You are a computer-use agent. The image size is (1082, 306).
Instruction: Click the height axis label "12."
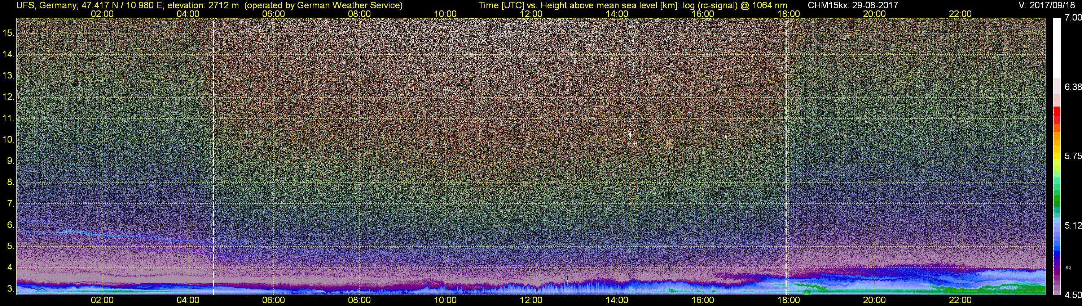point(9,97)
